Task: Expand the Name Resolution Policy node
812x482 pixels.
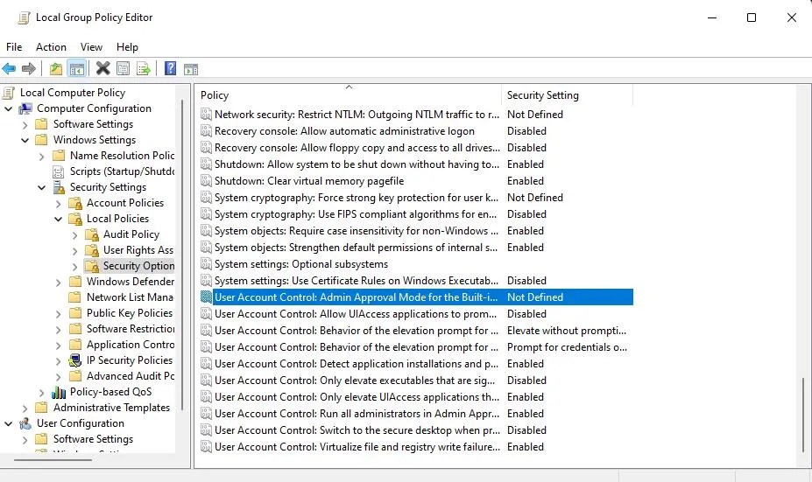Action: point(42,157)
